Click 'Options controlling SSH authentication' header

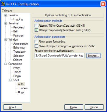(68, 15)
